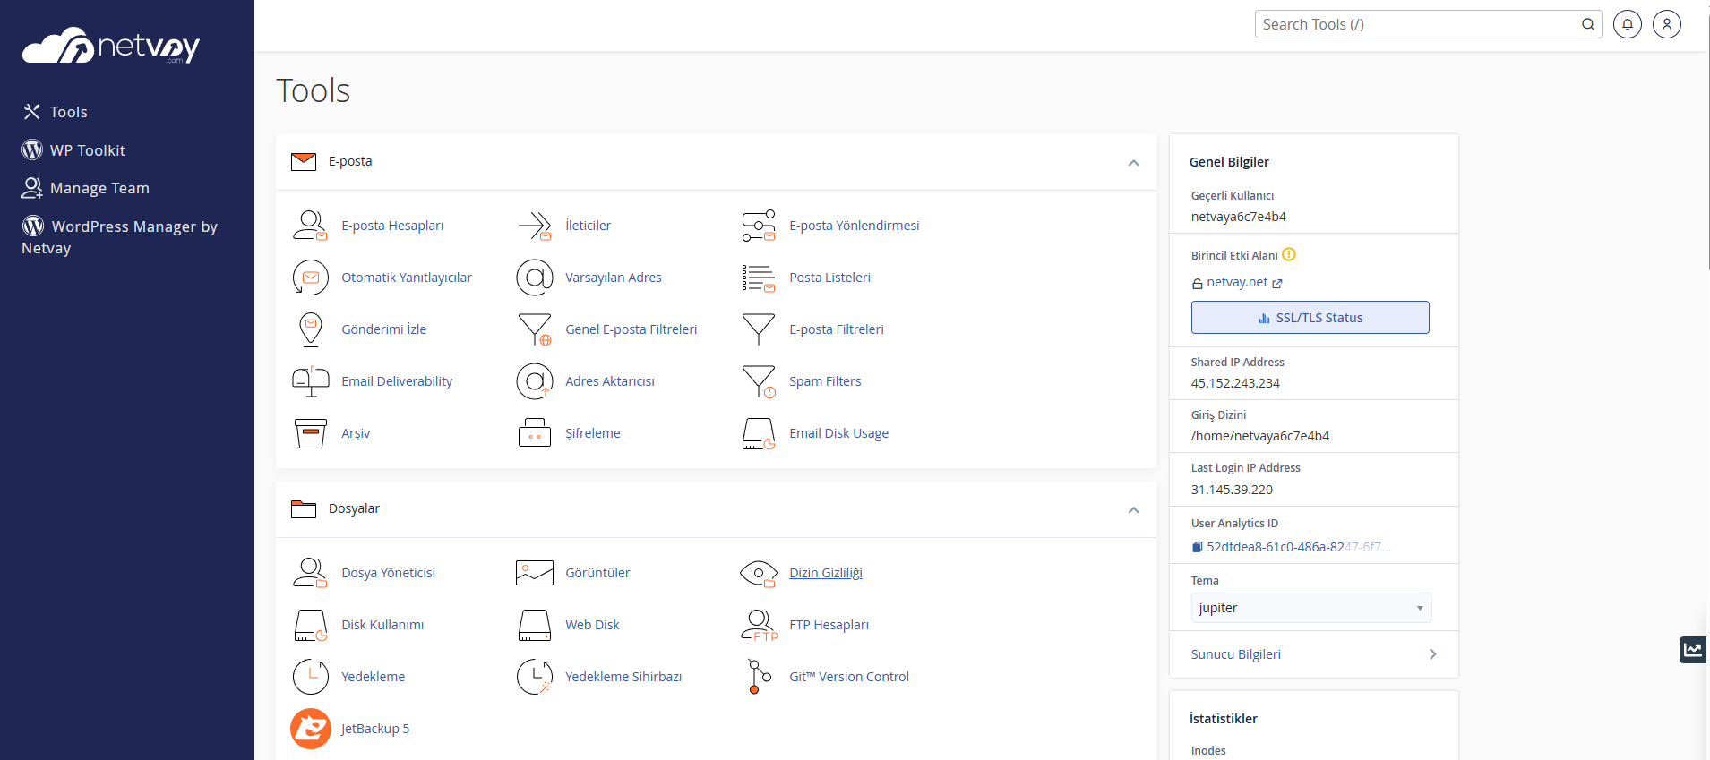Click the Dizin Gizliliği eye icon
This screenshot has width=1710, height=760.
pyautogui.click(x=759, y=573)
